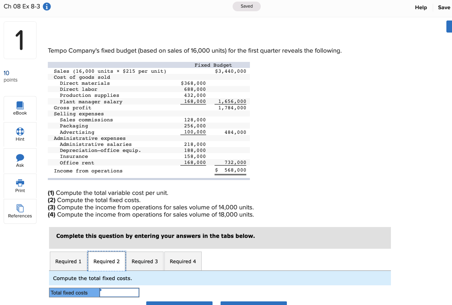Screen dimensions: 452x305
Task: Click the 'Administrative salaries' row label
Action: [96, 144]
